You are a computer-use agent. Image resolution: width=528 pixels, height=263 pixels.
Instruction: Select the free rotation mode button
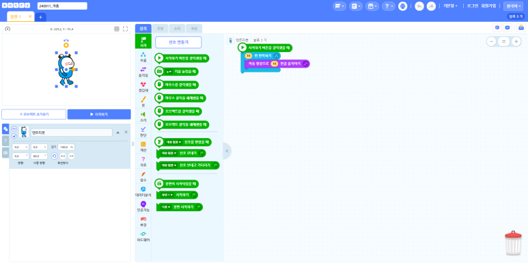click(54, 156)
